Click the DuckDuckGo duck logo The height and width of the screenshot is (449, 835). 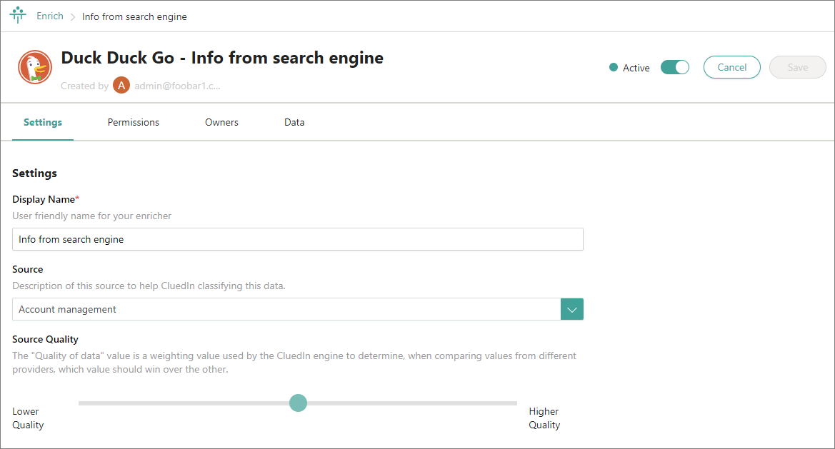click(34, 68)
